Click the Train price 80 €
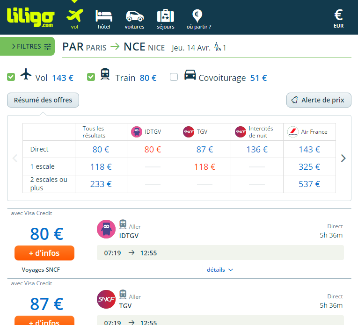Screen dimensions: 358x325 148,78
